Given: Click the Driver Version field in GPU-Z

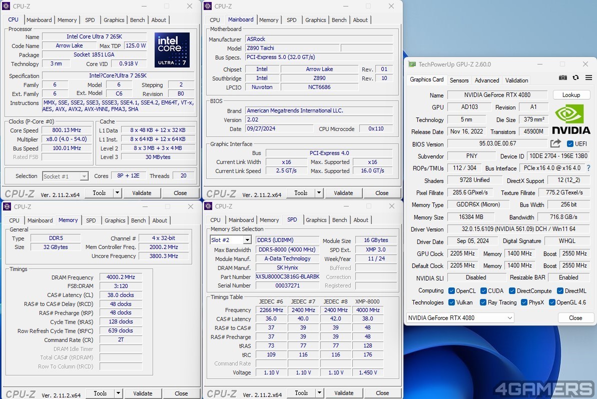Looking at the screenshot, I should tap(518, 229).
